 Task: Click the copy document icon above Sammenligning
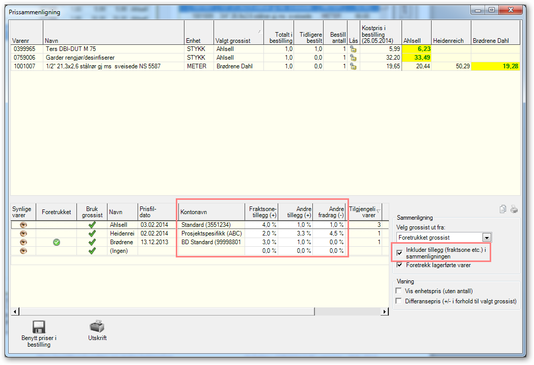(x=503, y=209)
